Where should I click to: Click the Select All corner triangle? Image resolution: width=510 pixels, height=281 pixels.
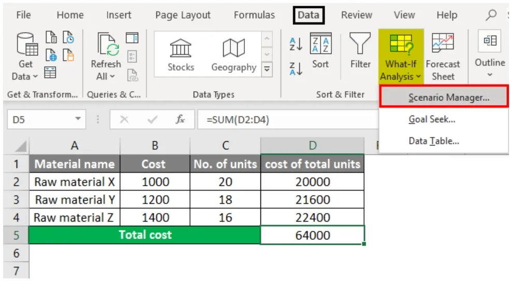[21, 146]
